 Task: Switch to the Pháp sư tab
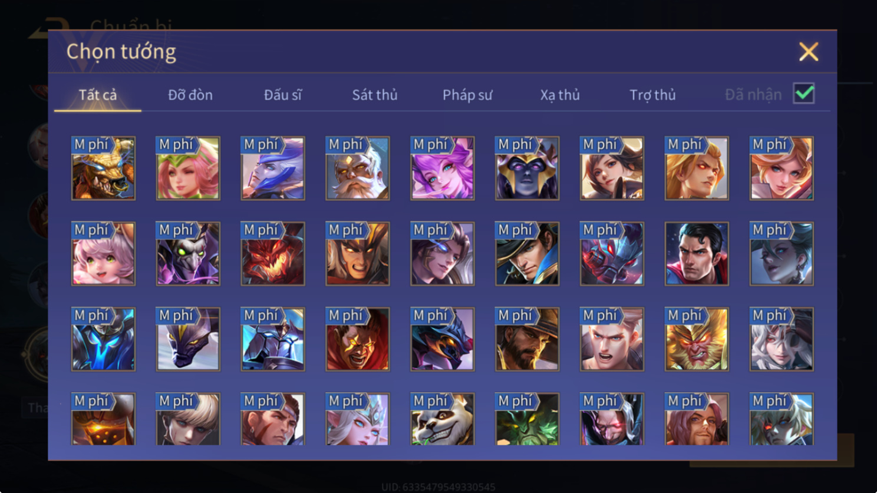pyautogui.click(x=467, y=95)
